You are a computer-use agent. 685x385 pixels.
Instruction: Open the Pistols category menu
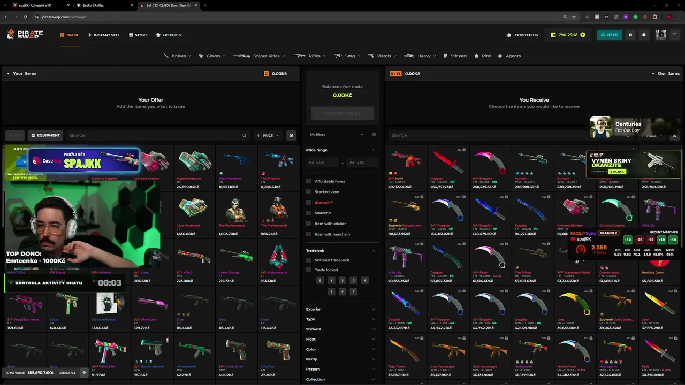click(383, 56)
